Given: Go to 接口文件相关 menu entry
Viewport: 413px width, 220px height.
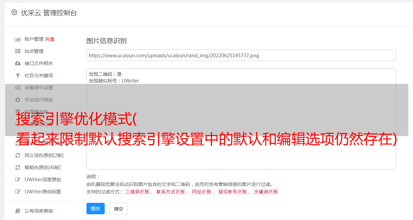Looking at the screenshot, I should coord(39,63).
